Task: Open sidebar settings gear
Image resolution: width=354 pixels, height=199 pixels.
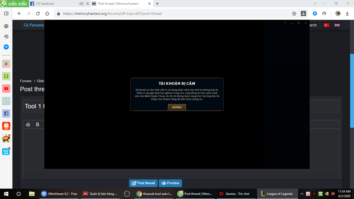Action: [x=6, y=26]
